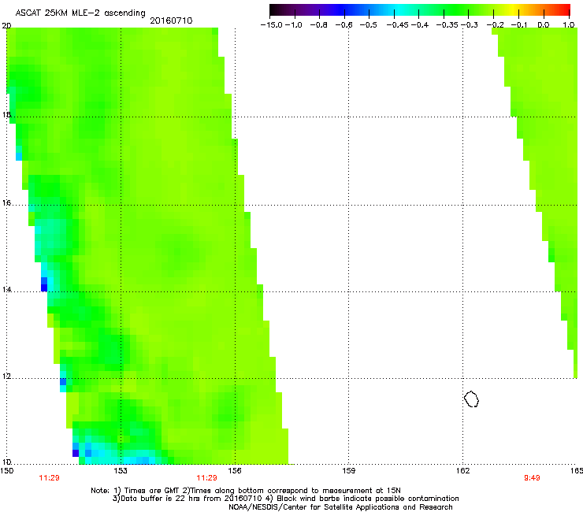Click the note line about times being GMT

pos(246,491)
